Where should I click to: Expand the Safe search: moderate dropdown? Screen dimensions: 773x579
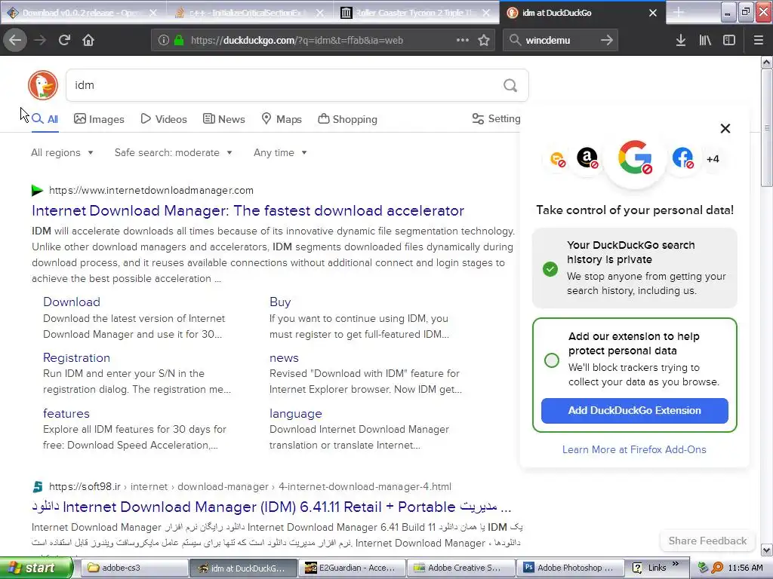173,152
